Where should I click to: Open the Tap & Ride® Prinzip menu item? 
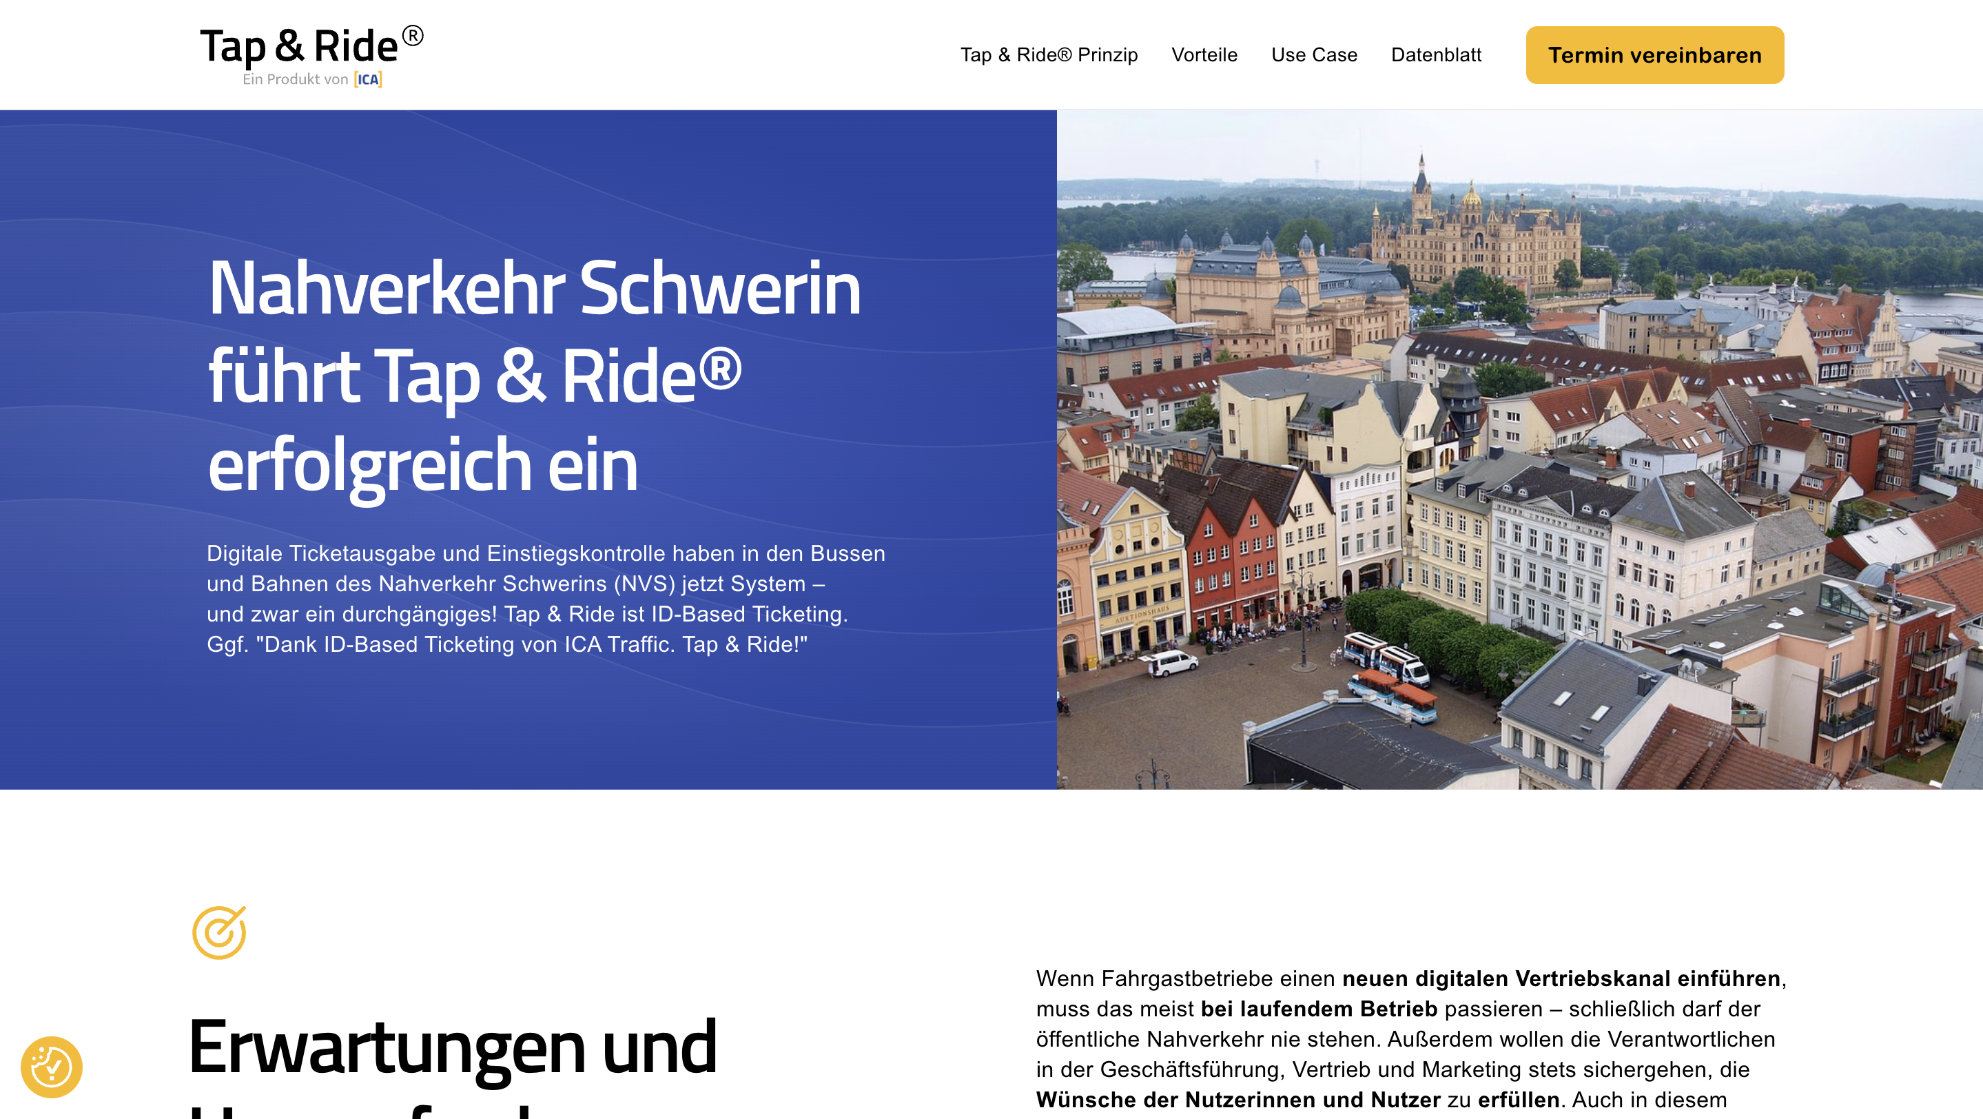tap(1049, 55)
